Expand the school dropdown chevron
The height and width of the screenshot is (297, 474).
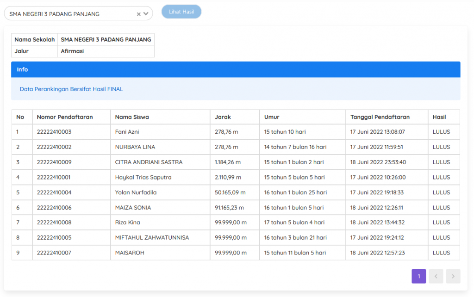(x=146, y=14)
